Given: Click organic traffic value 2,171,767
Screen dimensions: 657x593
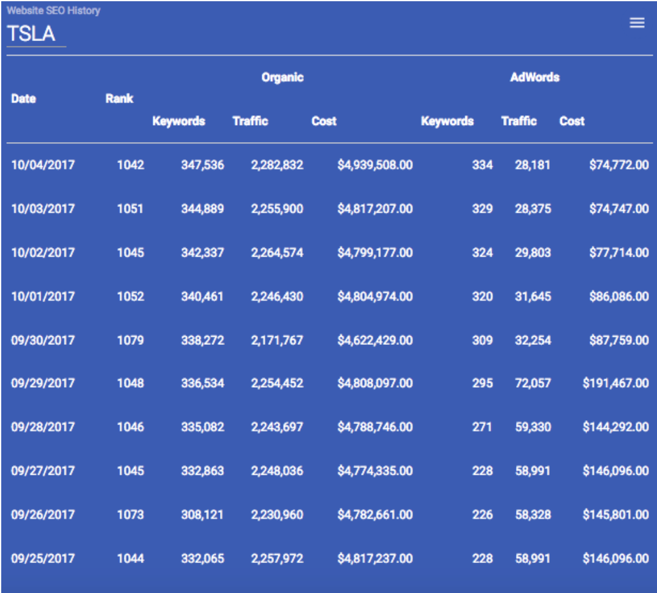Looking at the screenshot, I should pos(277,340).
